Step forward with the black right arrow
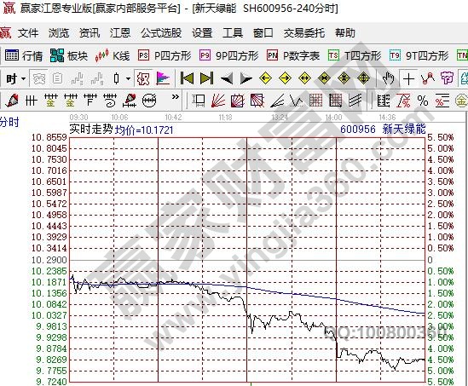The width and height of the screenshot is (468, 386). pyautogui.click(x=246, y=78)
